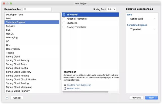Select Developer Tools category
Viewport: 162px width, 104px height.
pyautogui.click(x=32, y=15)
